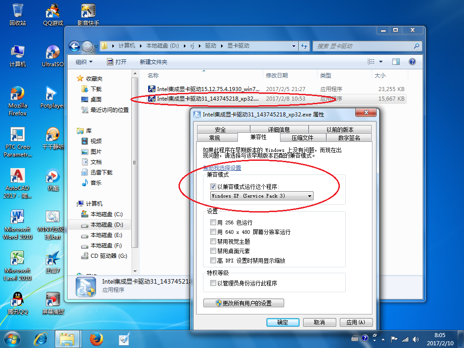Launch 腾讯QQ desktop shortcut
464x348 pixels.
18,303
